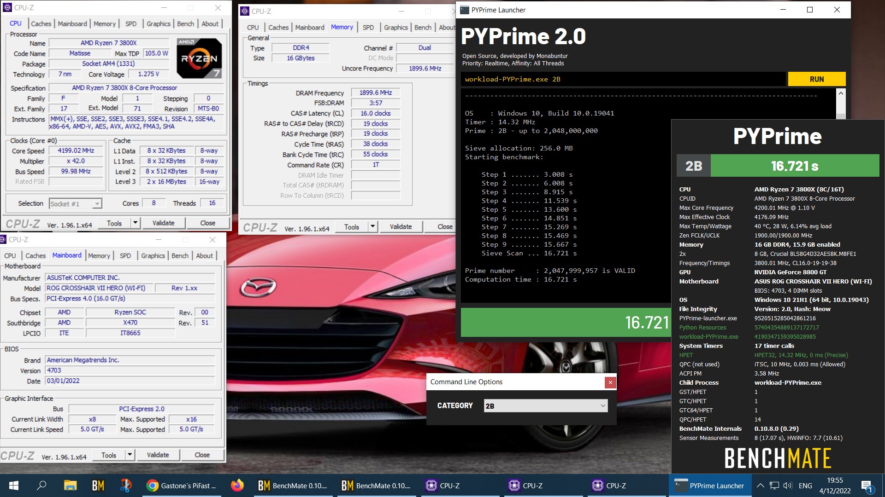Click Tools button in CPU window
885x497 pixels.
[114, 223]
